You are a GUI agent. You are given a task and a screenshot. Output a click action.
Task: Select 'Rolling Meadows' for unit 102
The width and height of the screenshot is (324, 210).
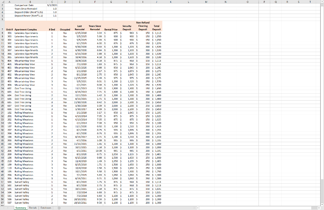coord(30,113)
